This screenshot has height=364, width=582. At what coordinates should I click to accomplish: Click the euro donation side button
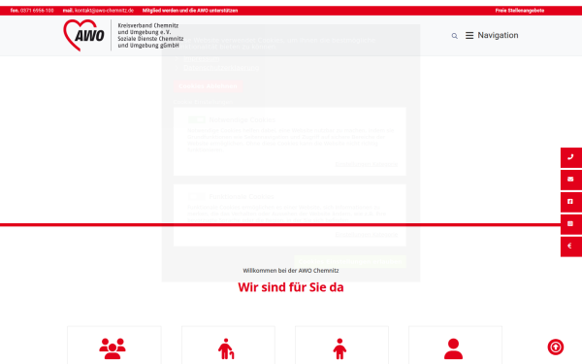tap(571, 247)
